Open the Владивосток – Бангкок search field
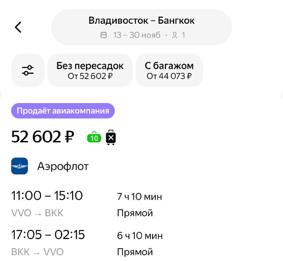 coord(141,27)
